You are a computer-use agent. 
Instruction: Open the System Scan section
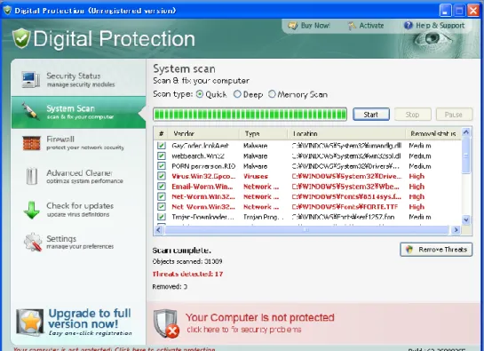(x=78, y=112)
